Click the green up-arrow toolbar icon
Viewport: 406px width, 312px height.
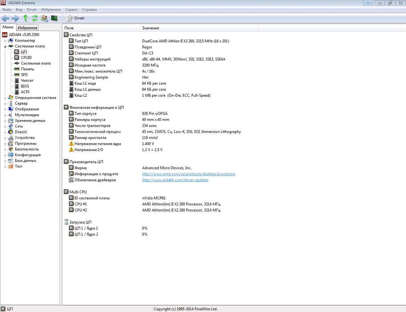click(x=25, y=18)
